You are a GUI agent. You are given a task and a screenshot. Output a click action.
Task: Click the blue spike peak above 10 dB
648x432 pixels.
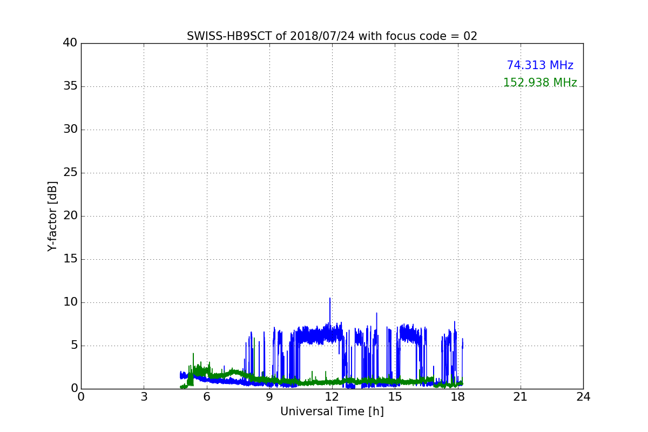pyautogui.click(x=330, y=299)
